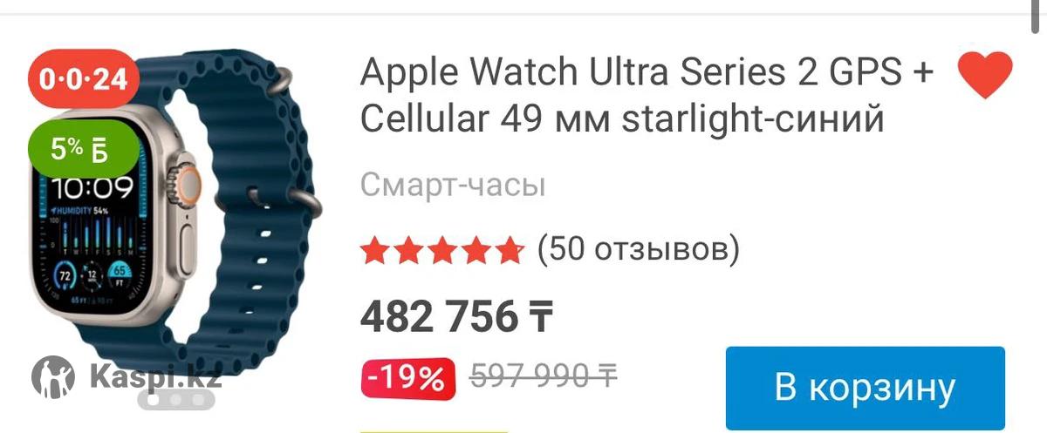Click the red -19% discount badge
The height and width of the screenshot is (433, 1047).
[407, 378]
